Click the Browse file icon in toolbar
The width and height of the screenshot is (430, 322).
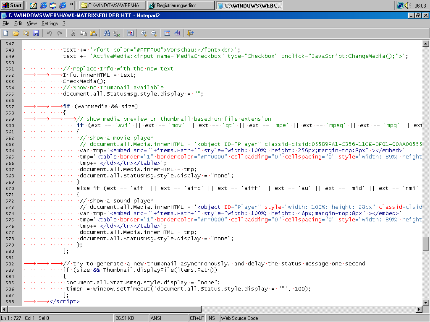(x=26, y=34)
